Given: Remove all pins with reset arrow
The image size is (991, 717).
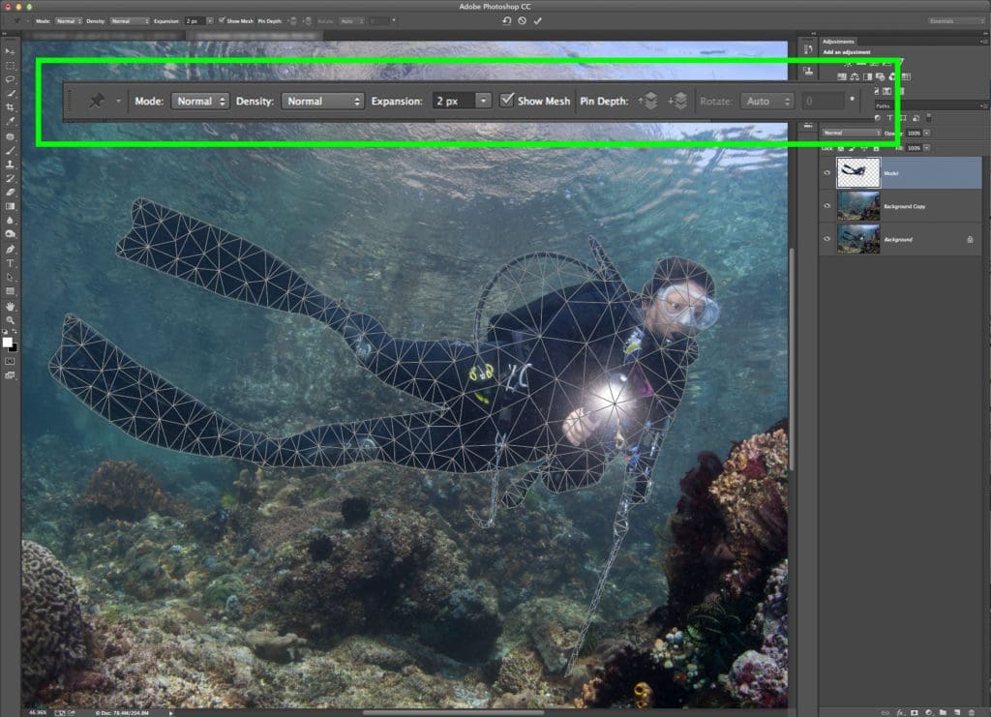Looking at the screenshot, I should [x=506, y=21].
